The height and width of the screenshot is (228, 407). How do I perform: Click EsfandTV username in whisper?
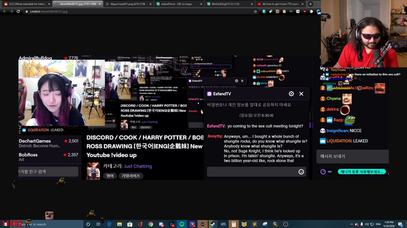tap(216, 126)
